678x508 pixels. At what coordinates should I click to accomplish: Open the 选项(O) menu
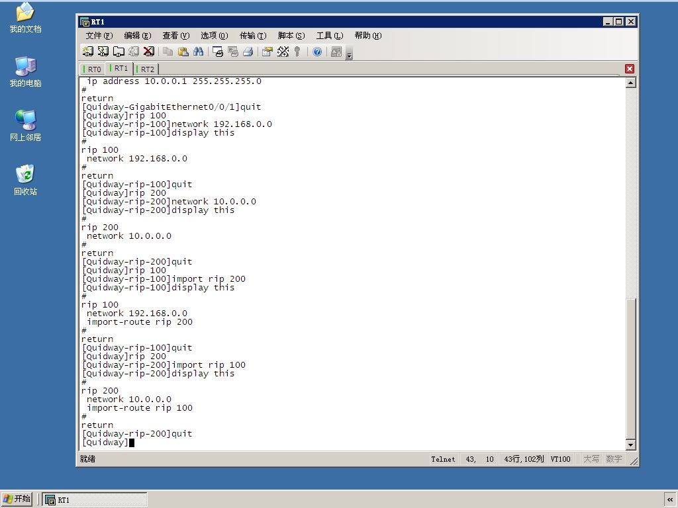(215, 36)
